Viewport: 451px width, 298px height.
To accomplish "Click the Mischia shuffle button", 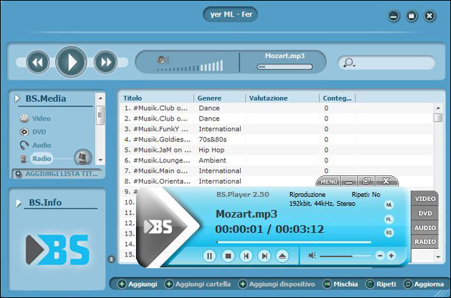I will coord(341,284).
